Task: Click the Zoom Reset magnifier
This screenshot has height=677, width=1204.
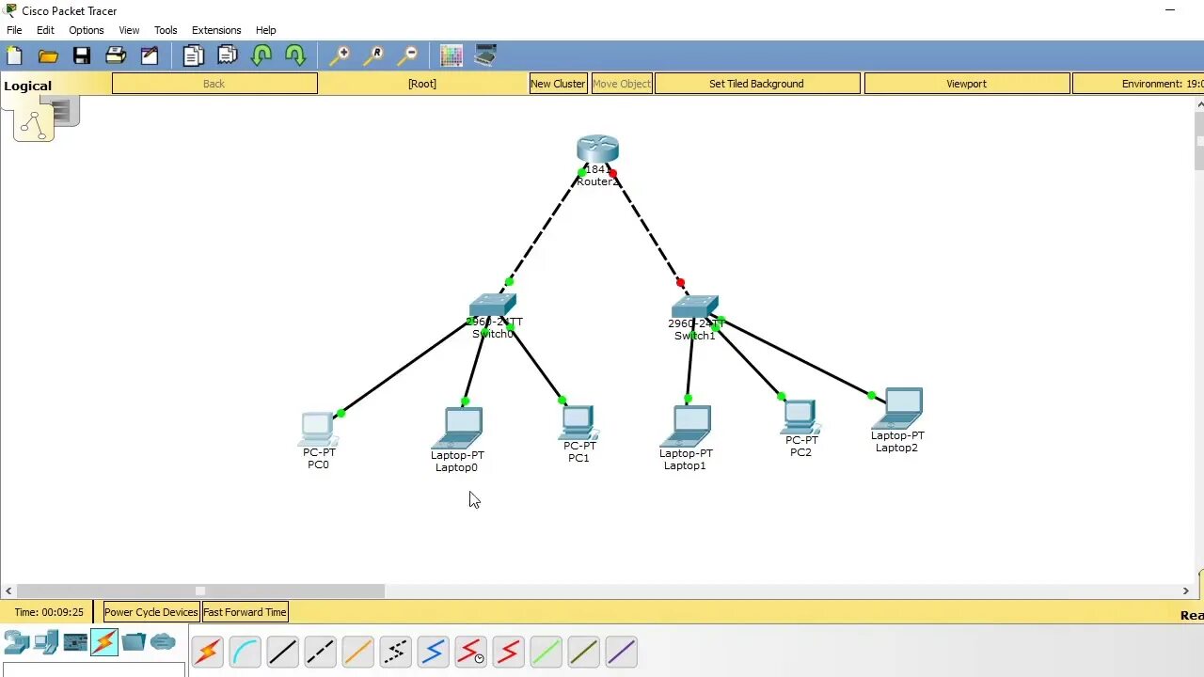Action: tap(373, 55)
